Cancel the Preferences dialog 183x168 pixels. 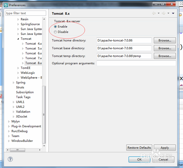click(163, 159)
